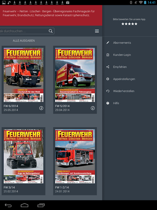Tap the Android home button

pyautogui.click(x=25, y=205)
